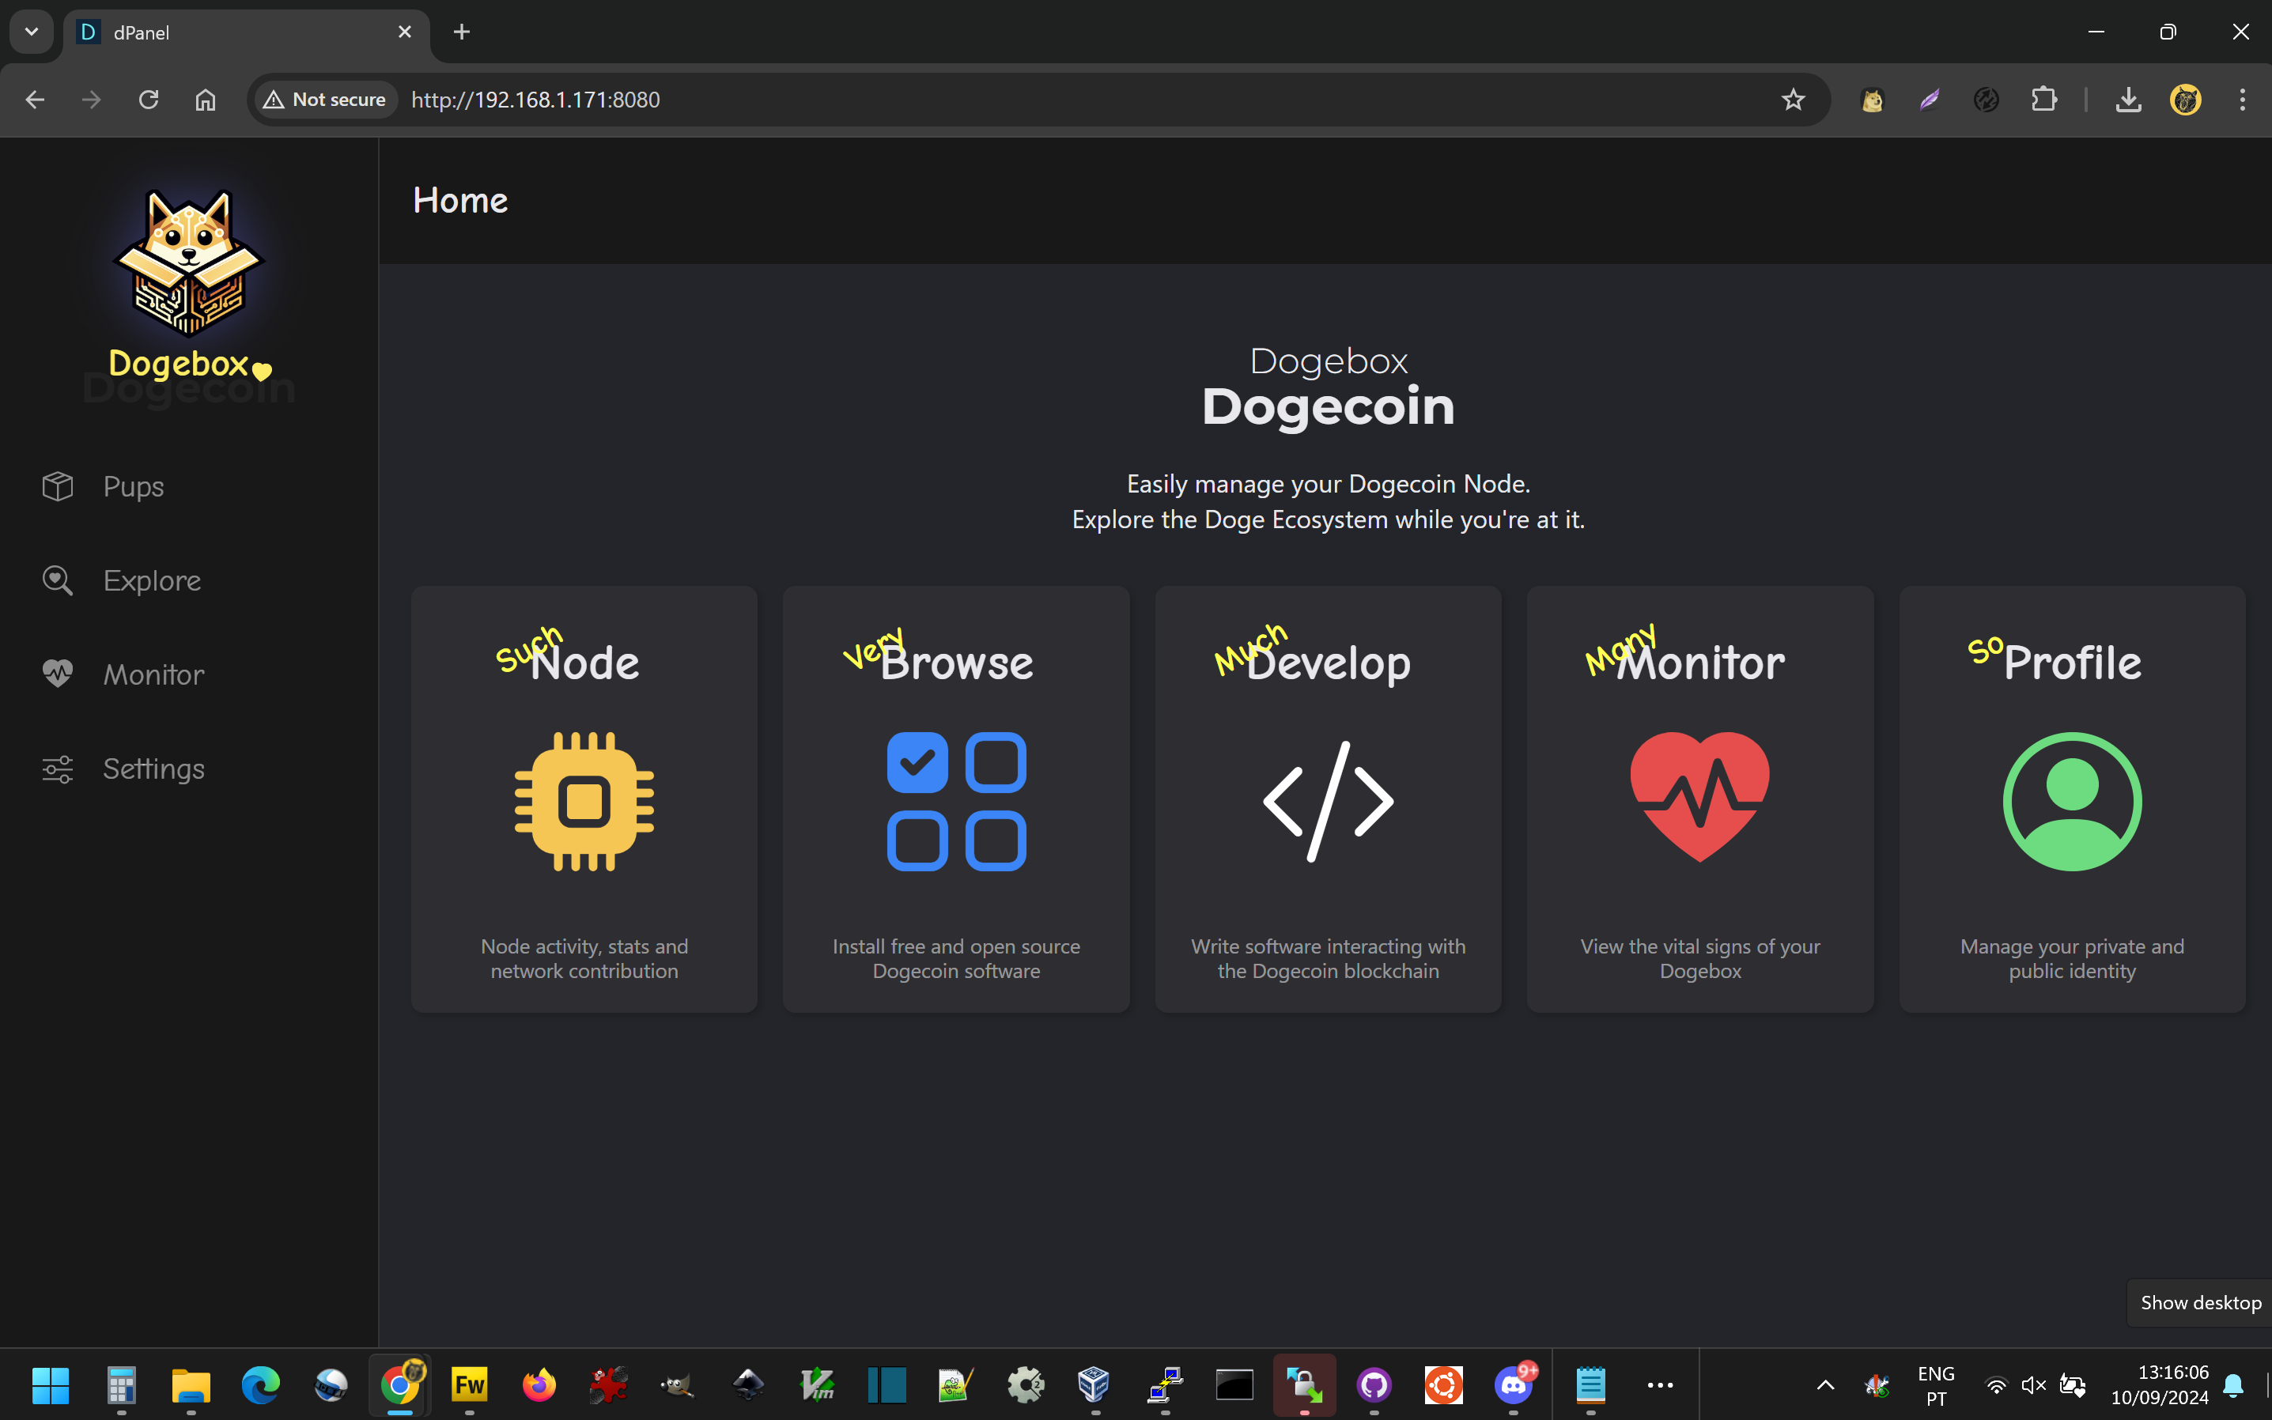The image size is (2272, 1420).
Task: Open the clock and date panel
Action: point(2160,1385)
